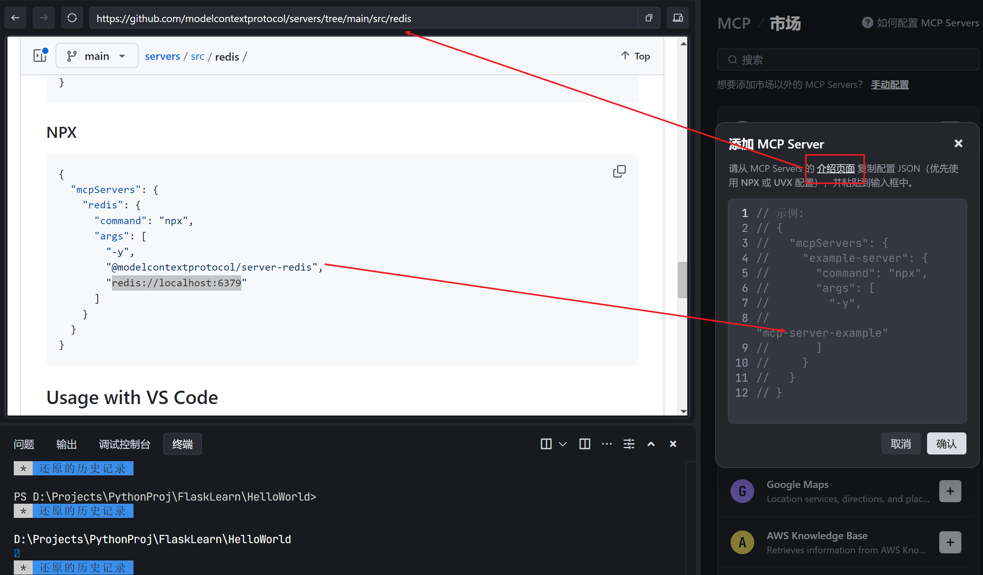Open GitHub file tree panel icon
This screenshot has height=575, width=983.
(41, 56)
